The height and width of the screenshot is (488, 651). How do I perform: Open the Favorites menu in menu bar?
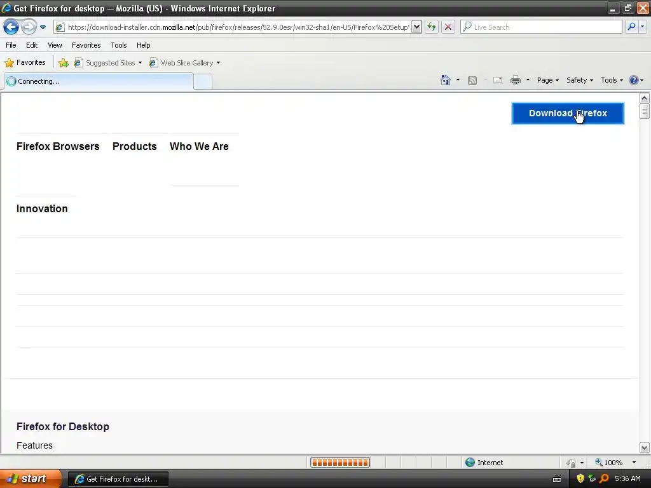point(86,45)
